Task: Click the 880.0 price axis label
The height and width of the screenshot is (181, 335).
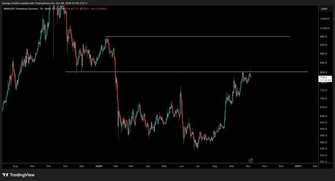Action: click(324, 54)
